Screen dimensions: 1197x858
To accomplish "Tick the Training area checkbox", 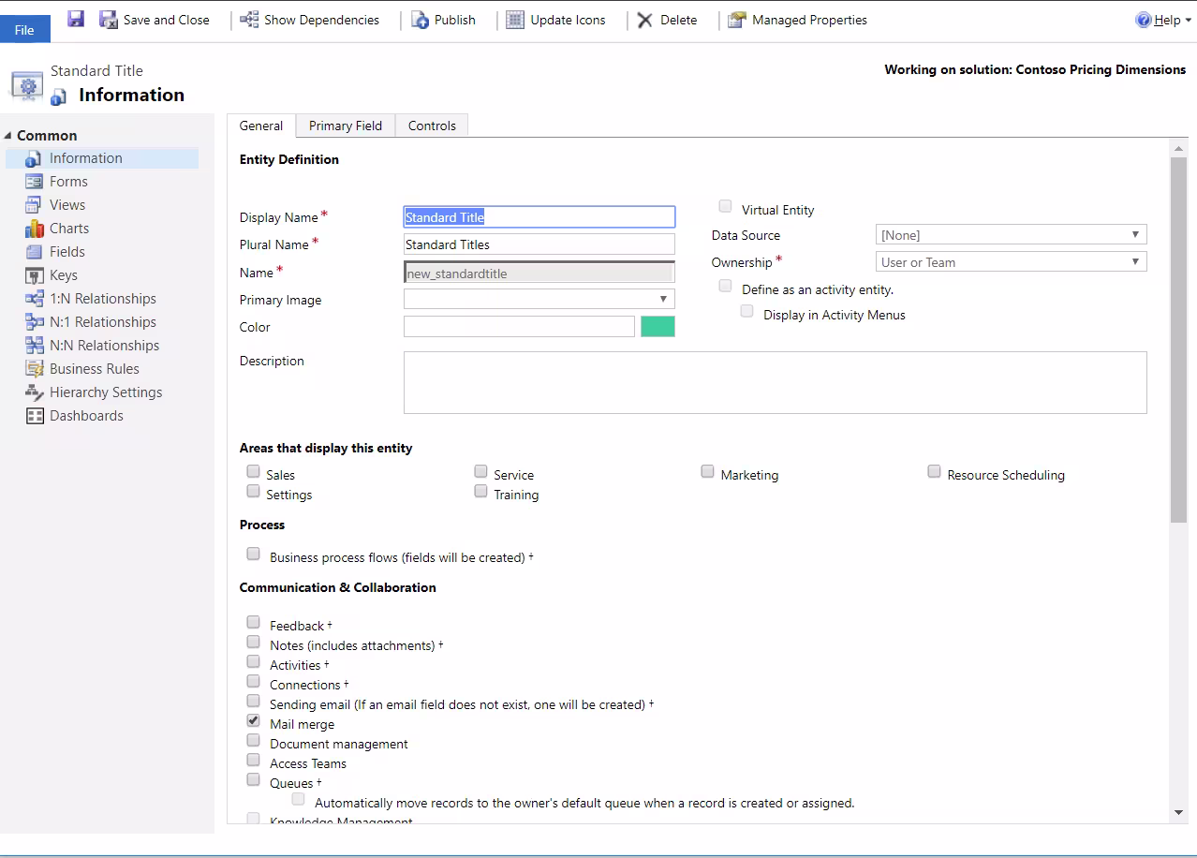I will 480,491.
